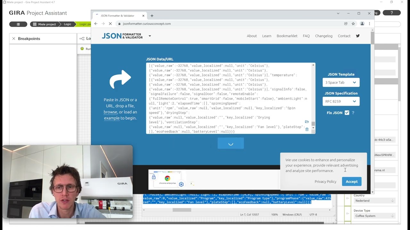Accept the cookie notice

[351, 181]
